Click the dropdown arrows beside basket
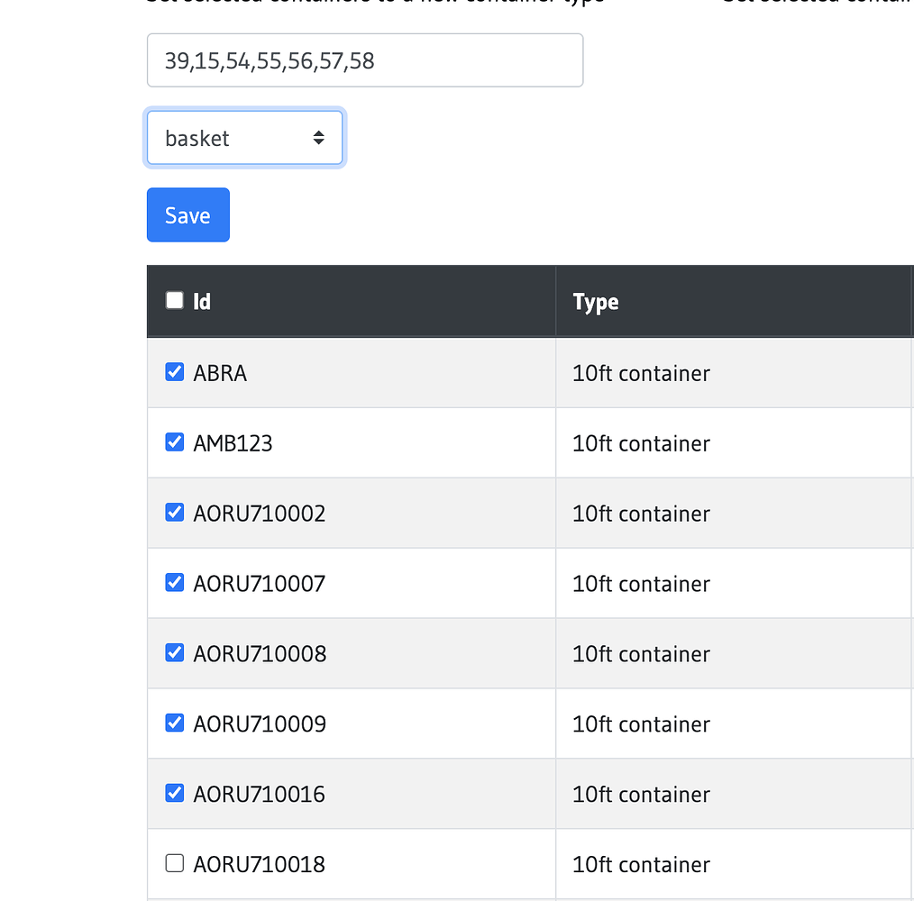This screenshot has height=901, width=914. tap(319, 137)
